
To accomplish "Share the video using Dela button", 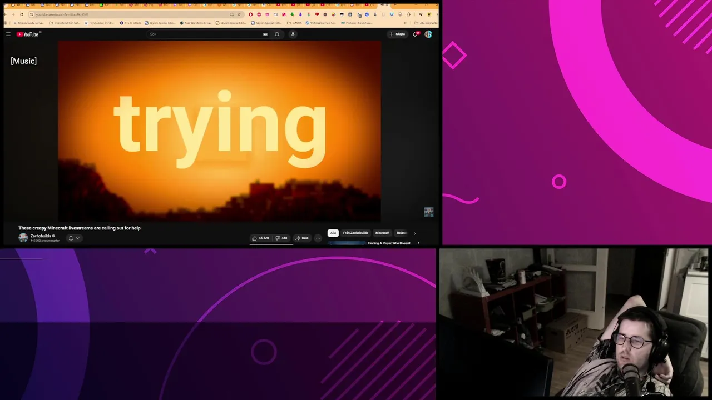I will 302,238.
